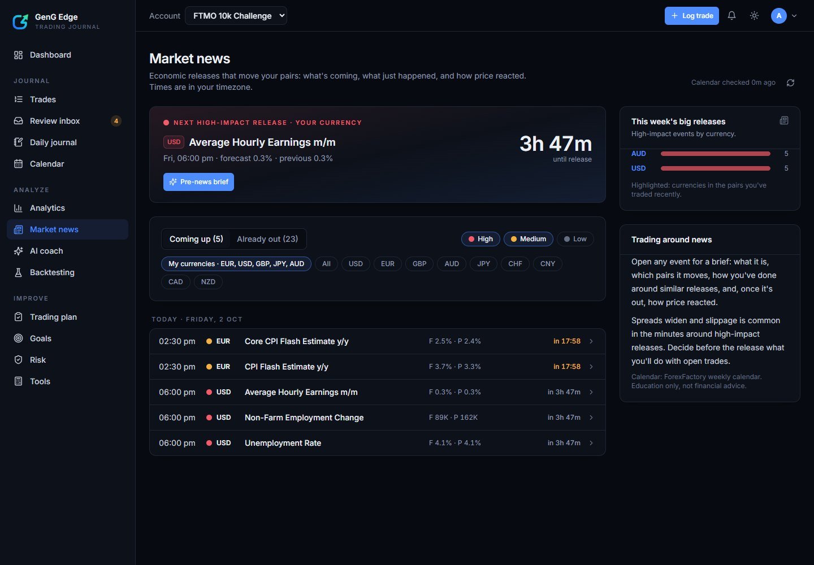Open the Calendar sidebar icon
The width and height of the screenshot is (814, 565).
pyautogui.click(x=19, y=164)
